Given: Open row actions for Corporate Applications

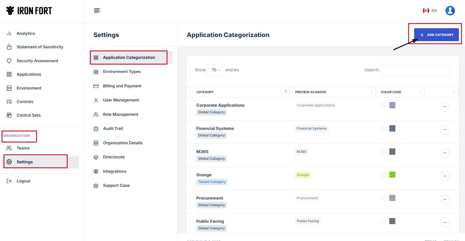Looking at the screenshot, I should click(445, 107).
